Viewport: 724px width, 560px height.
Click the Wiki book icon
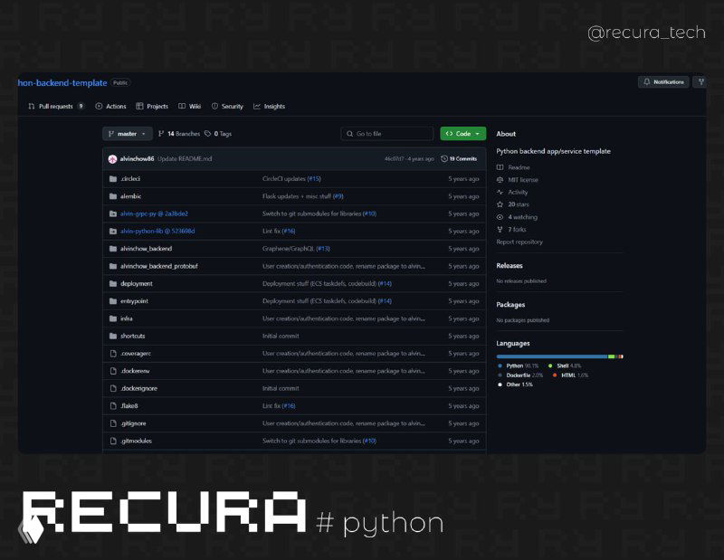point(183,106)
